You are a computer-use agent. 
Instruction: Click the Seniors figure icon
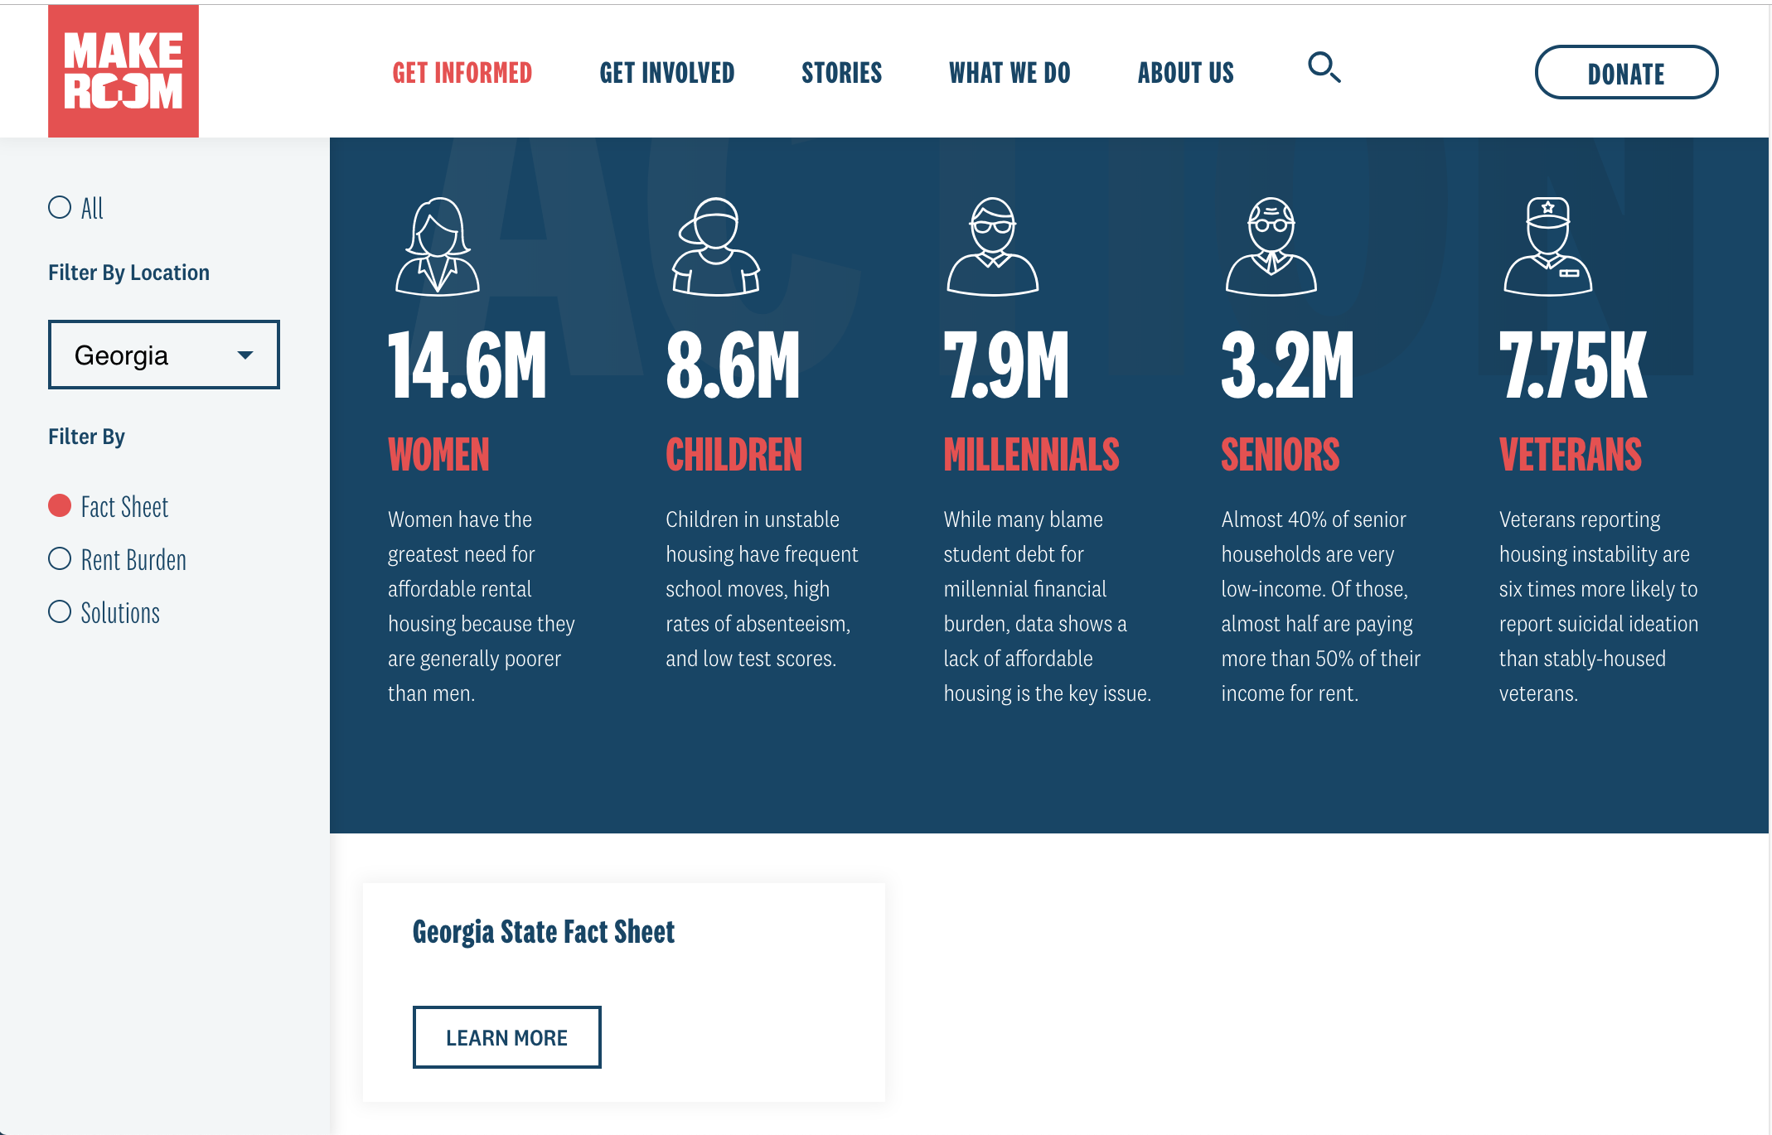tap(1271, 246)
